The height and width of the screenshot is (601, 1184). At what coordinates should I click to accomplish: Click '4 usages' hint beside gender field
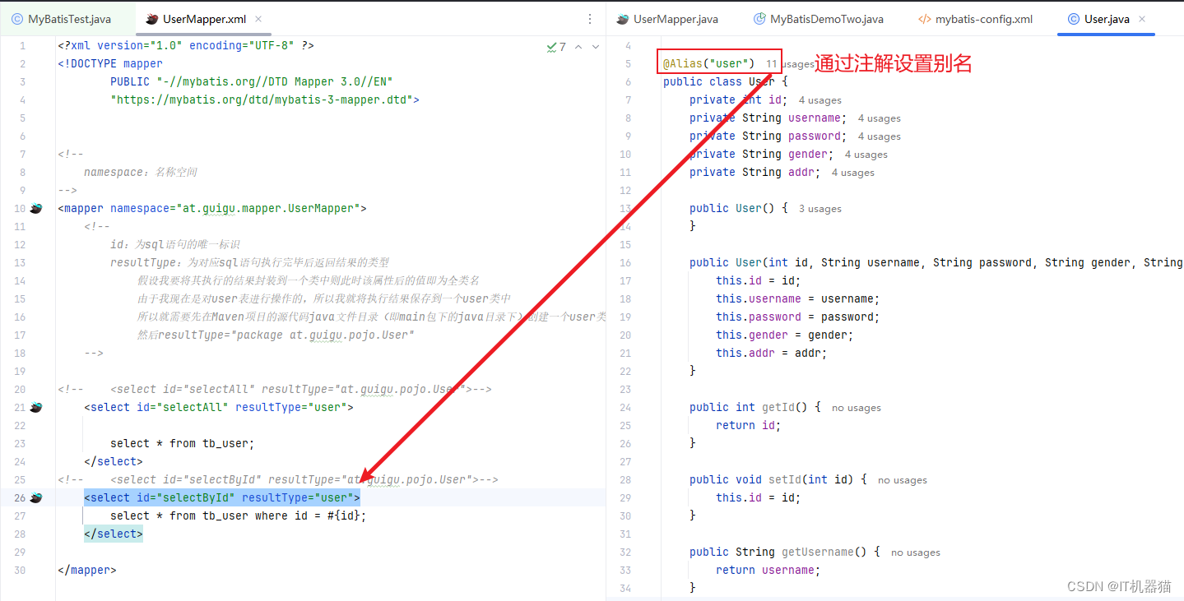(866, 155)
